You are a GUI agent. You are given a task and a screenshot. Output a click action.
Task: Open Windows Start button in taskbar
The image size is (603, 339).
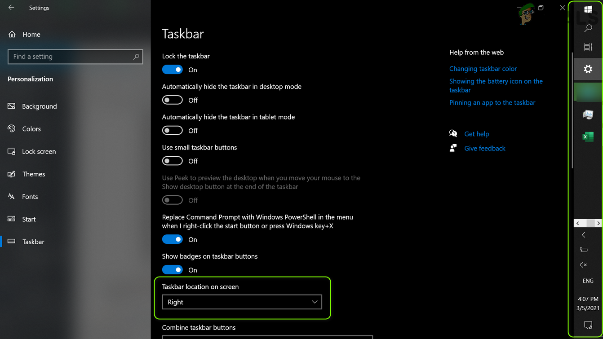[x=588, y=9]
